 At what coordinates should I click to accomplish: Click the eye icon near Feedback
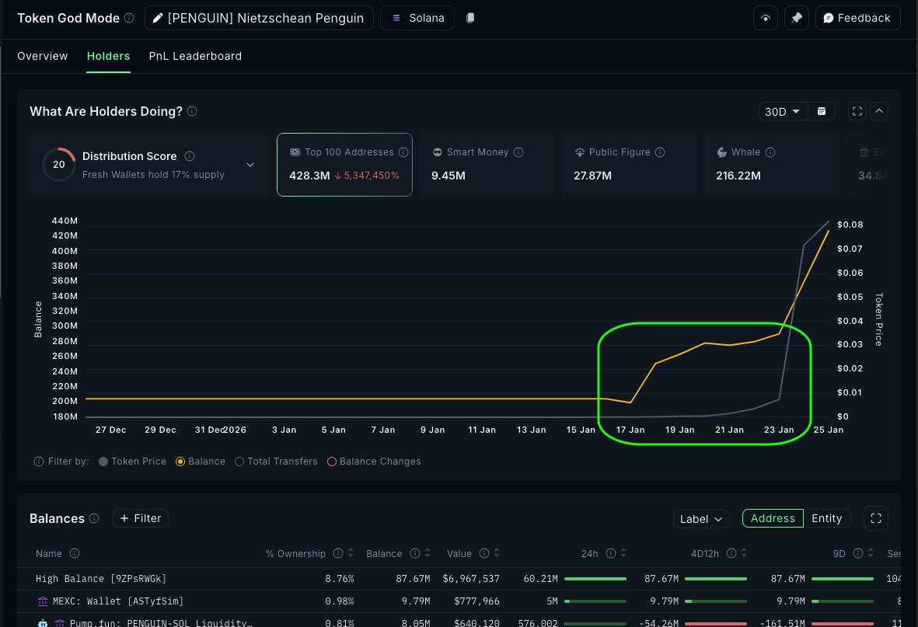coord(766,17)
